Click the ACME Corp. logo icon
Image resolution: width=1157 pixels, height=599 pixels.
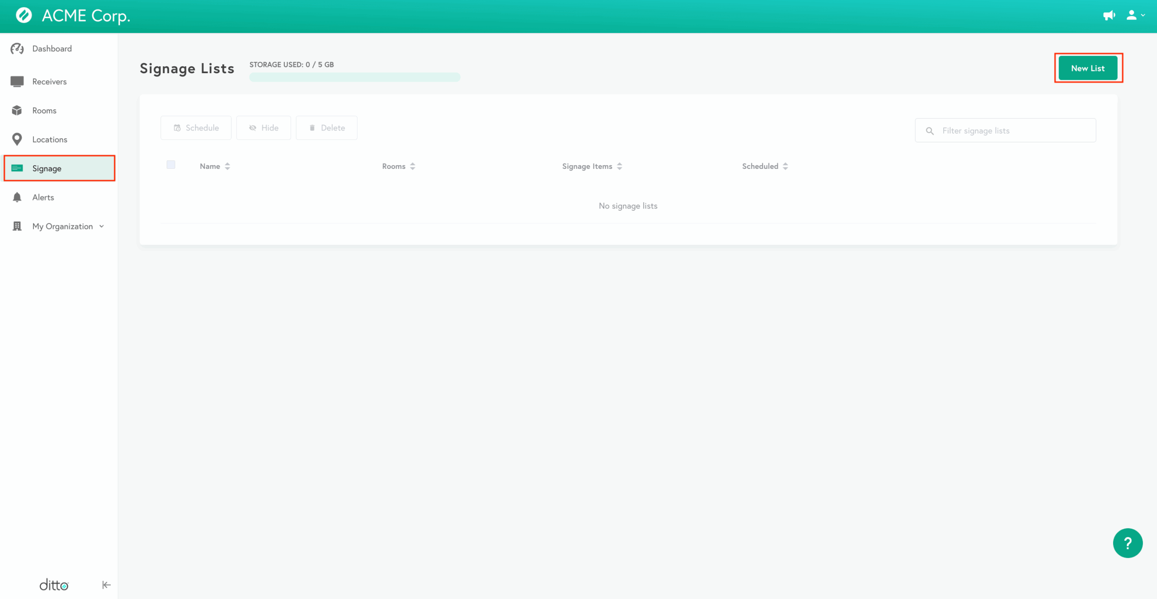[x=24, y=16]
